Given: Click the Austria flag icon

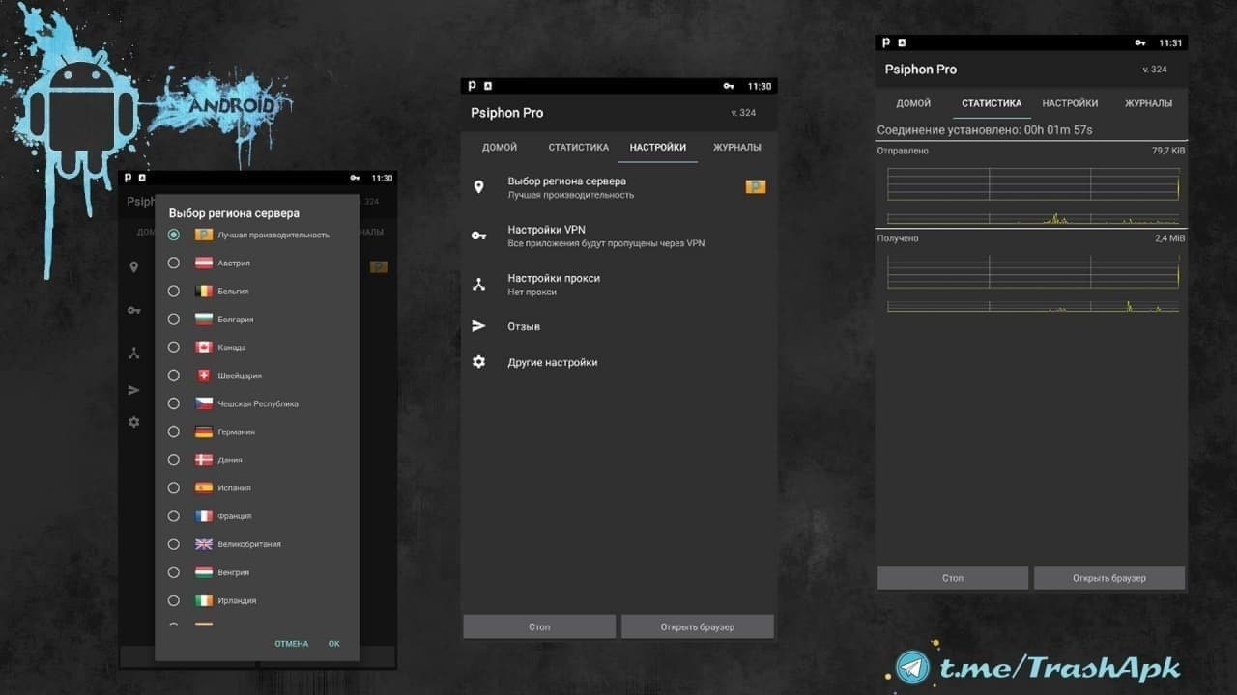Looking at the screenshot, I should pos(204,263).
